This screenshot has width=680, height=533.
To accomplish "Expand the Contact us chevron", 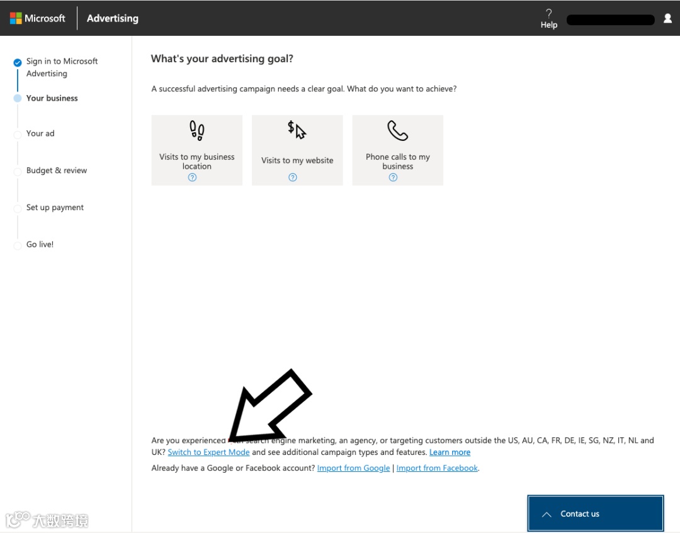I will (547, 514).
